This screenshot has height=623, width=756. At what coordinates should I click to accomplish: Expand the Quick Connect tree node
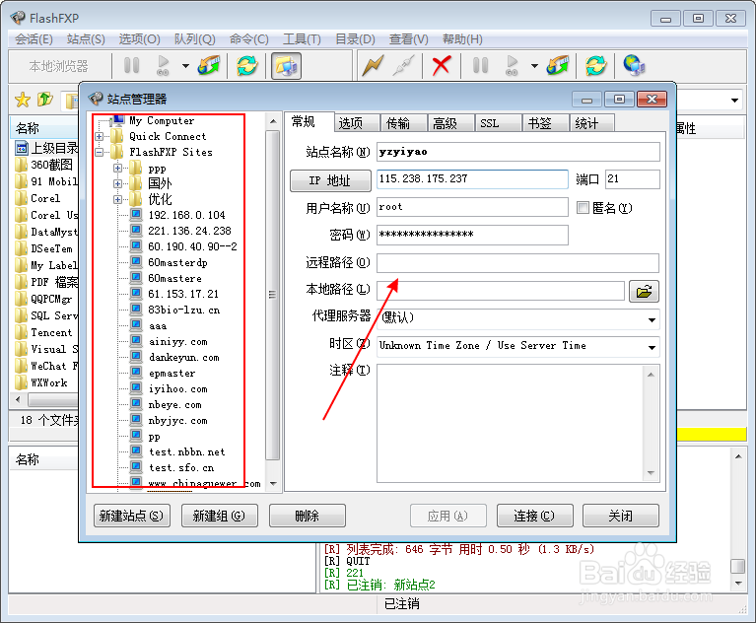(100, 136)
